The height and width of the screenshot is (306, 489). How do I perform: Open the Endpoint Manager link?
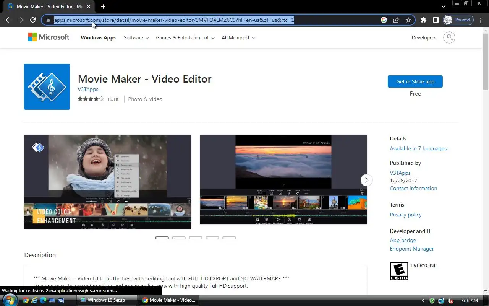(x=412, y=249)
